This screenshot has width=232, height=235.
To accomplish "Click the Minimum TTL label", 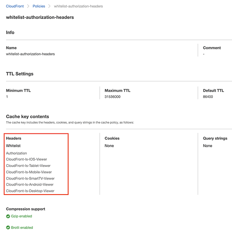I will (x=18, y=91).
